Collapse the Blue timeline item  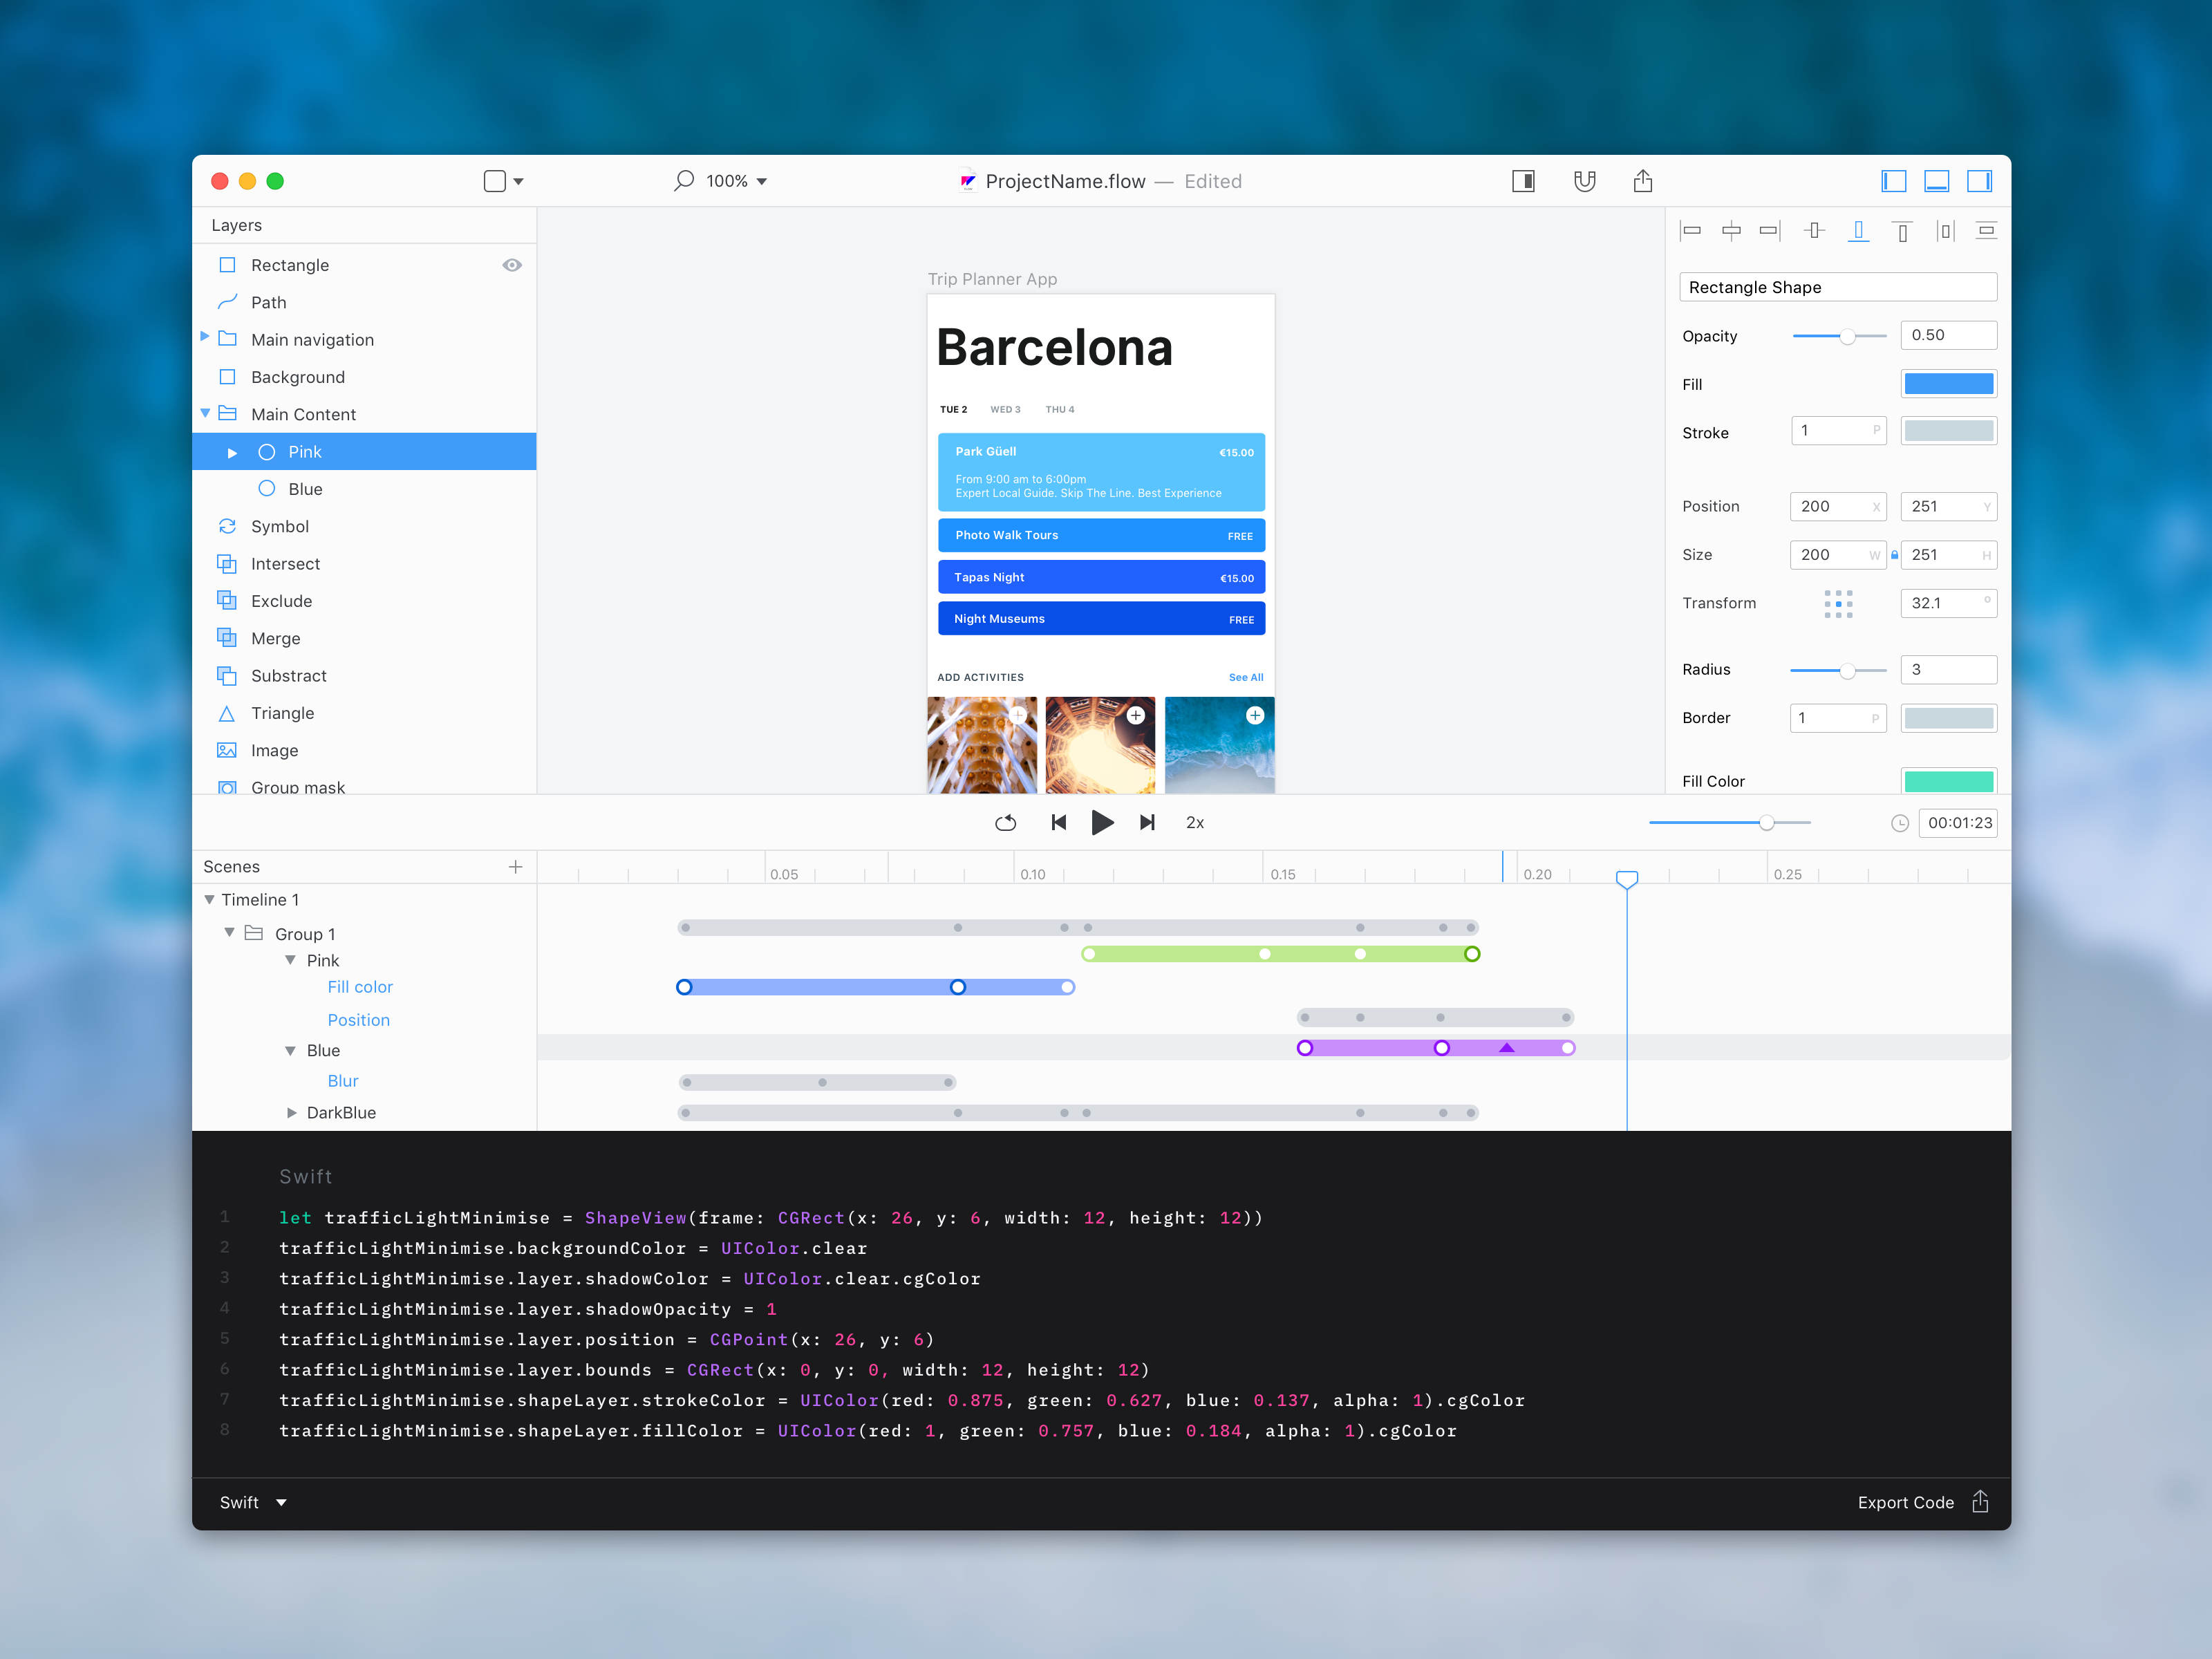pyautogui.click(x=290, y=1050)
